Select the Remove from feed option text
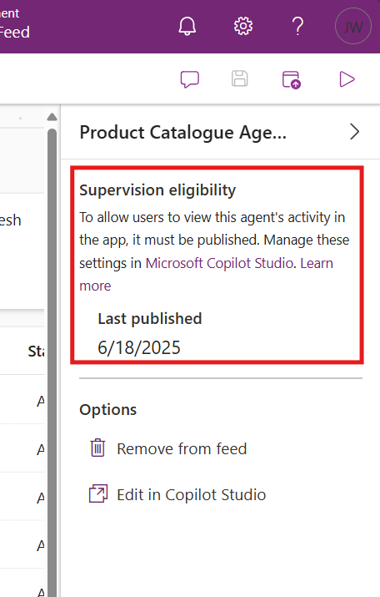This screenshot has width=380, height=597. (x=182, y=449)
